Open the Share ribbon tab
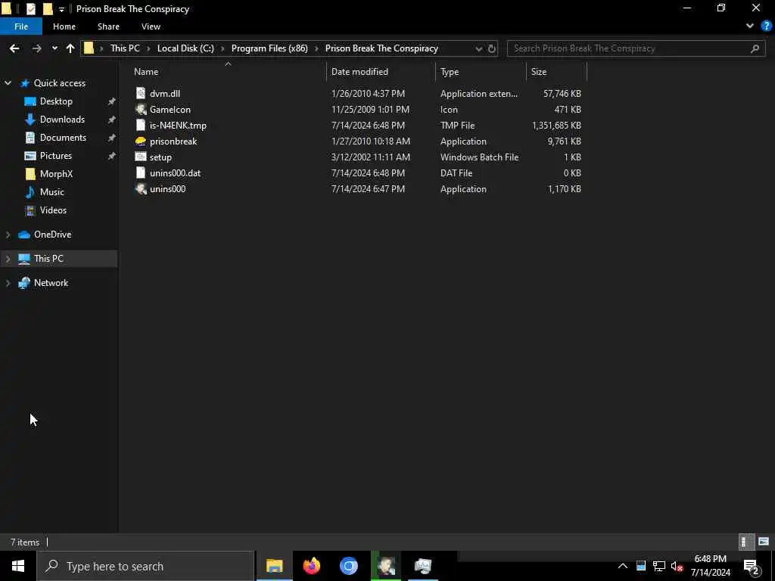 (108, 26)
